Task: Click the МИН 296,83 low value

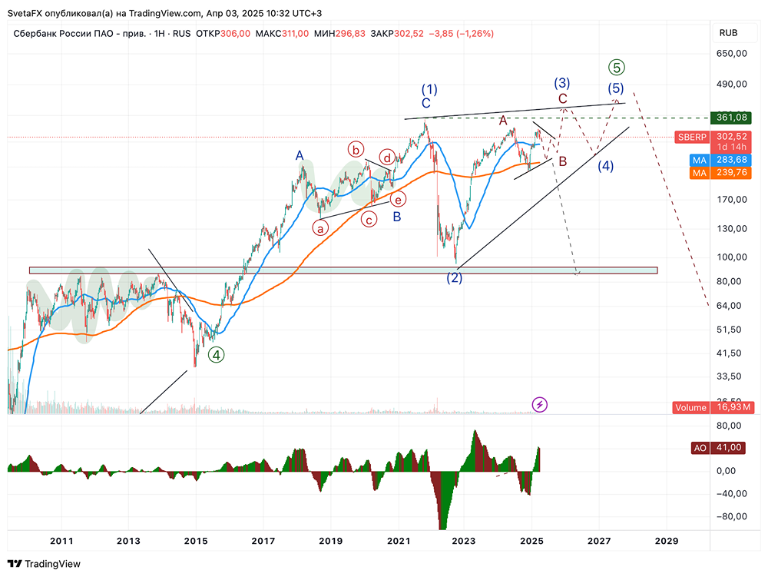Action: 339,33
